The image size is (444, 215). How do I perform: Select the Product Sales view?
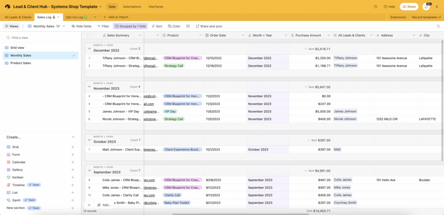click(41, 63)
